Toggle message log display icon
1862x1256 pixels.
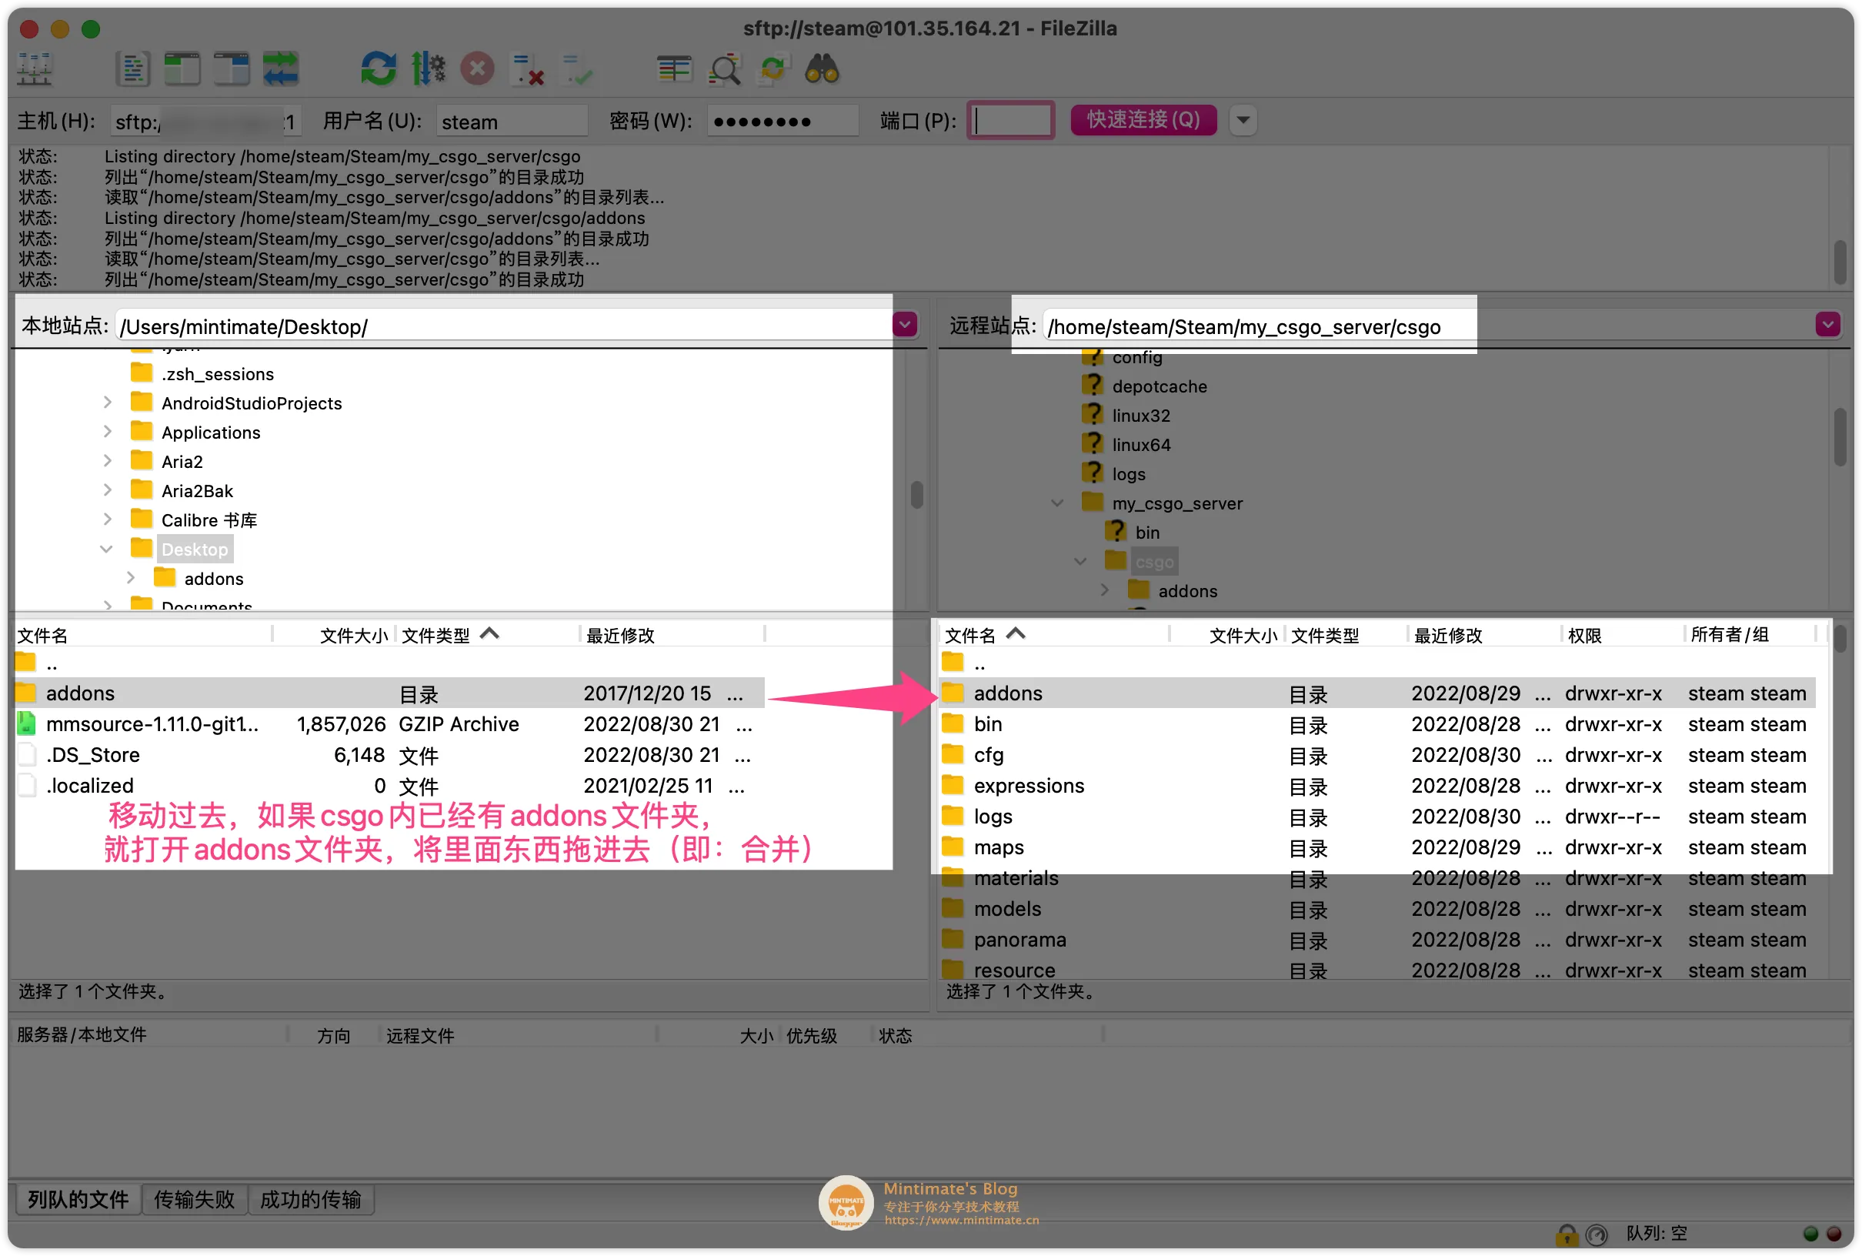click(133, 70)
